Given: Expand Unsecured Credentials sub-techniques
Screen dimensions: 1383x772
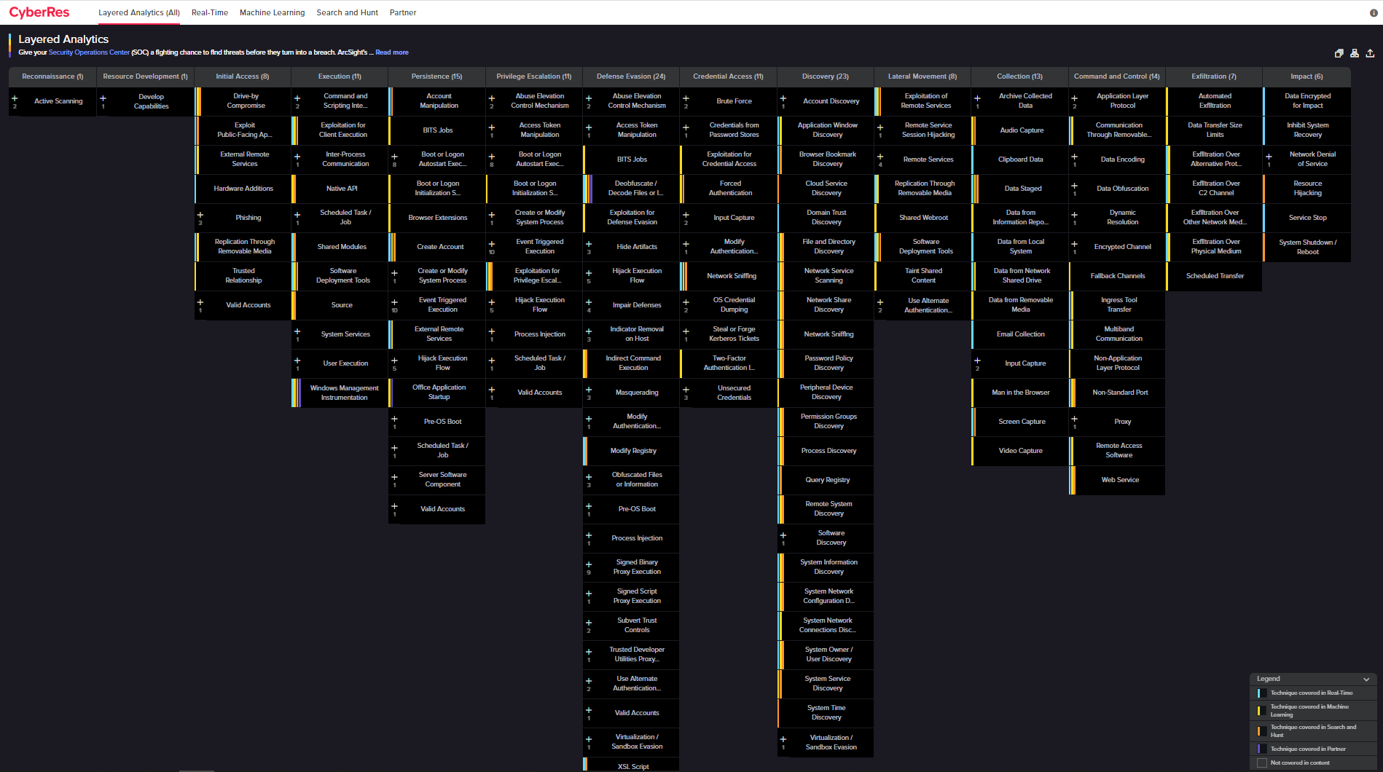Looking at the screenshot, I should pos(686,390).
